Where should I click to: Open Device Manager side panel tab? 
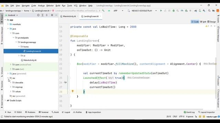[x=218, y=34]
